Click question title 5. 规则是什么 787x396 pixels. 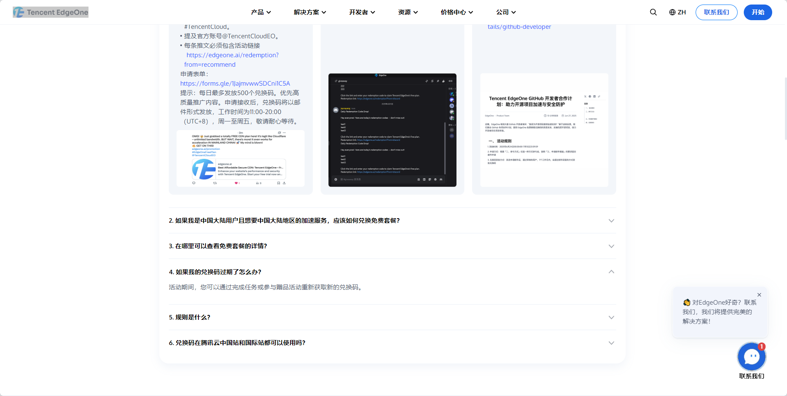189,317
